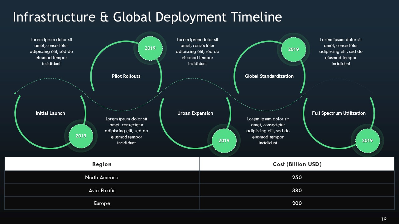Click the Urban Expansion milestone text
The width and height of the screenshot is (399, 224).
[195, 113]
